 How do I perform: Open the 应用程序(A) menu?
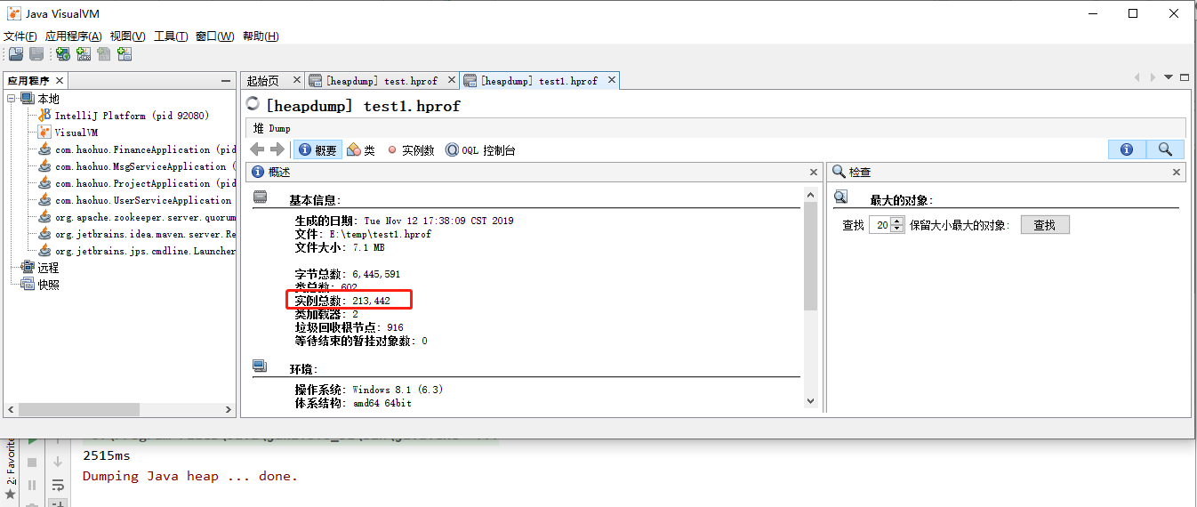74,36
